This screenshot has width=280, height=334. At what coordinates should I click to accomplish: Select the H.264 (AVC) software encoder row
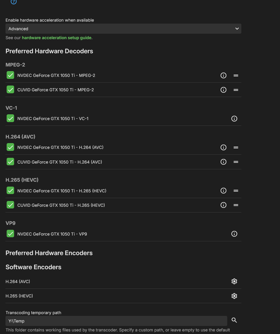pyautogui.click(x=115, y=282)
